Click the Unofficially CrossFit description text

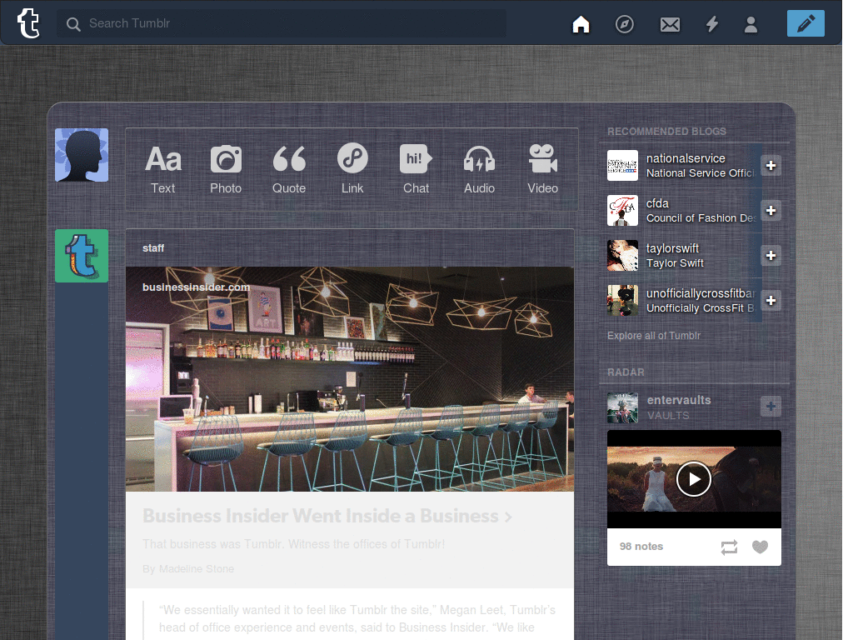pos(701,308)
